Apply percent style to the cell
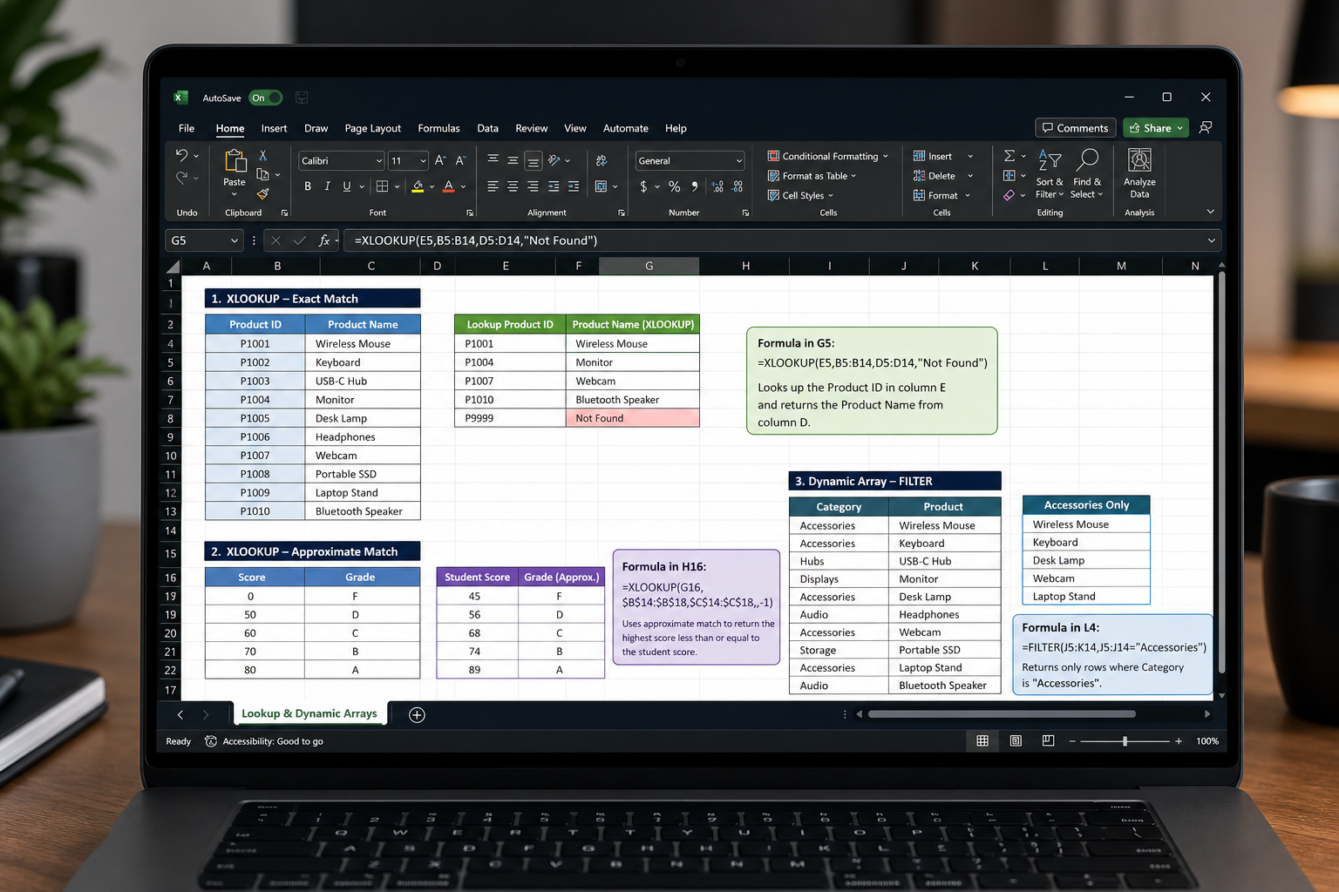 [674, 186]
